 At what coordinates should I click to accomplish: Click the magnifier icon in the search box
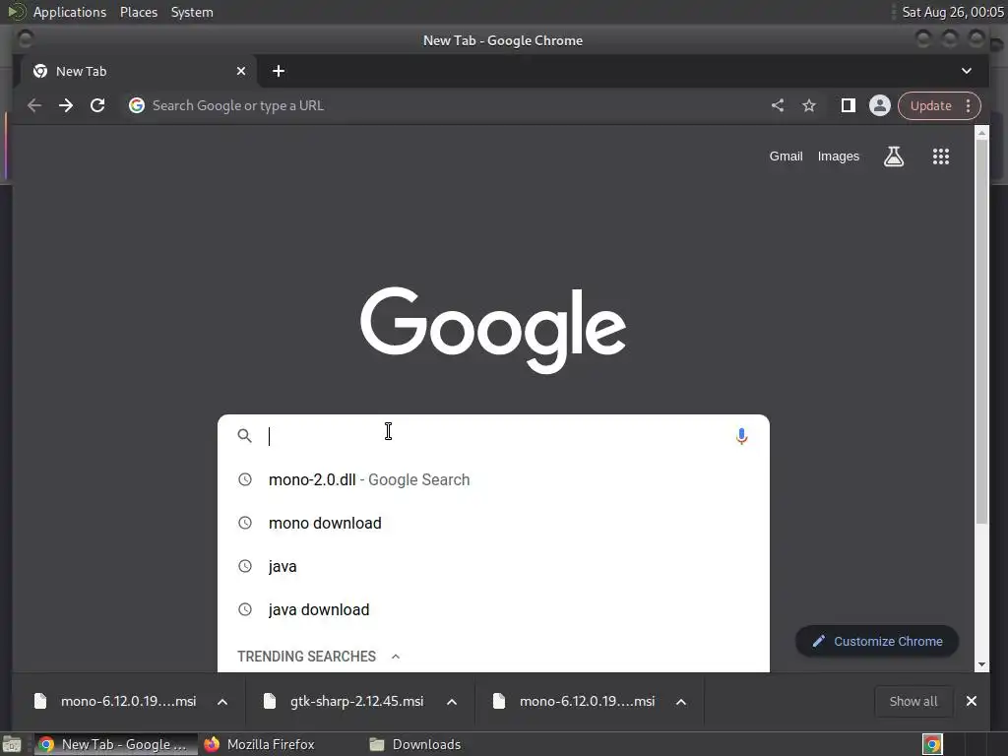point(244,436)
